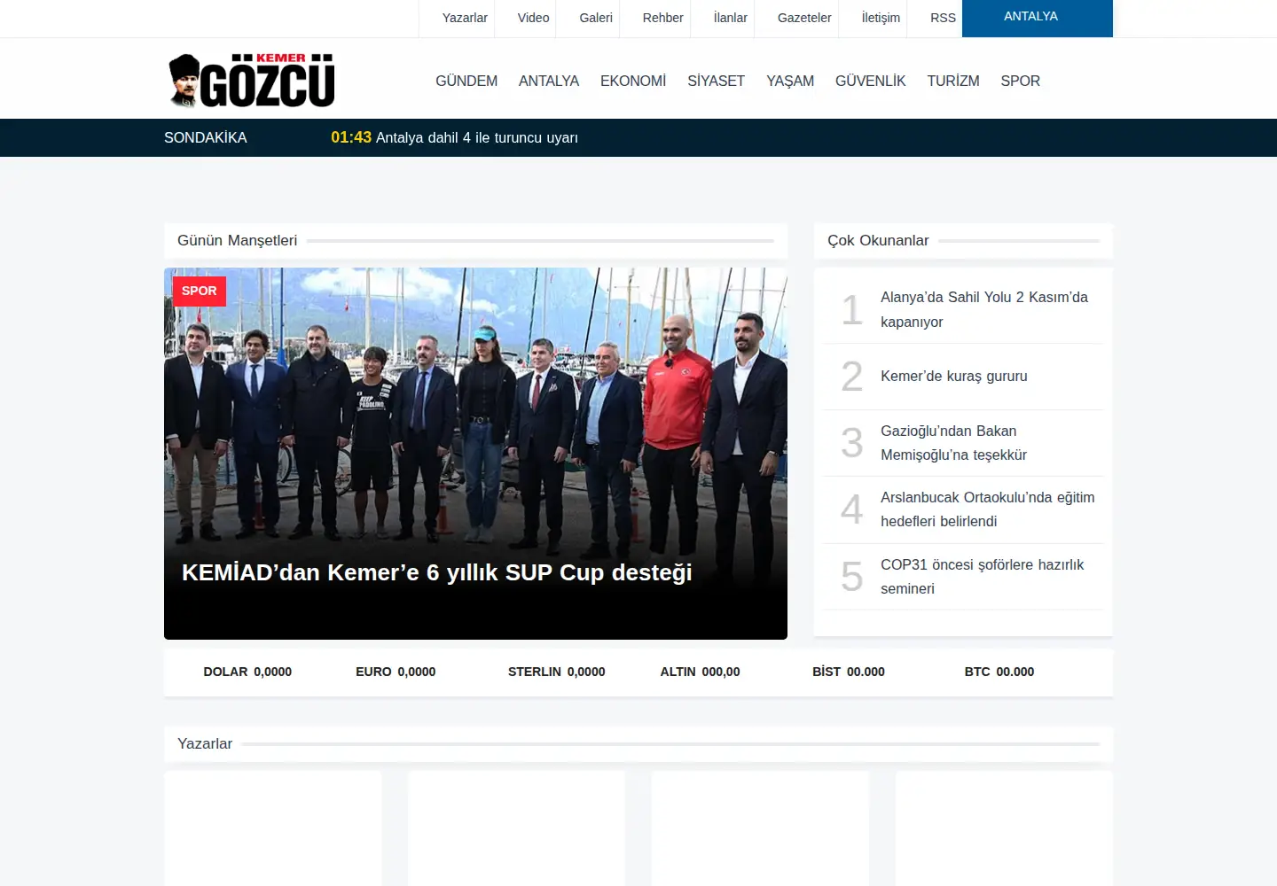Click the Çok Okunanlar heading
Screen dimensions: 1277x886
pos(878,240)
